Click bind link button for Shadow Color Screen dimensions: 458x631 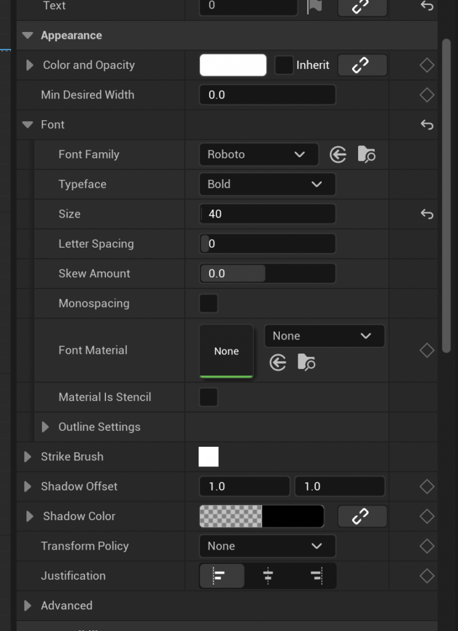(x=362, y=516)
